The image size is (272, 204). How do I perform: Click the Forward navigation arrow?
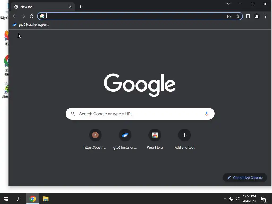[x=23, y=16]
